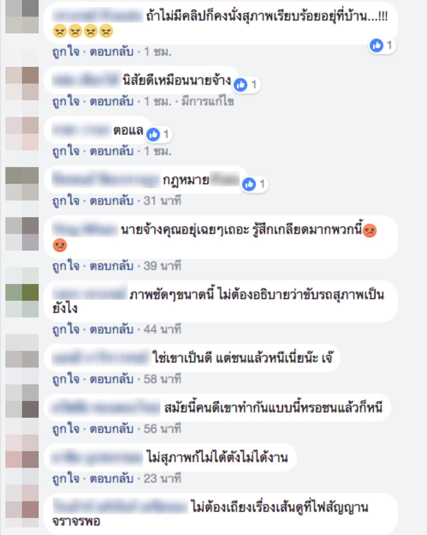Image resolution: width=427 pixels, height=535 pixels.
Task: Click ถูกใจ under the first comment
Action: point(66,52)
